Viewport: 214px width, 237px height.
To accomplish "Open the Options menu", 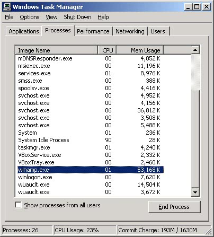I will [x=30, y=17].
